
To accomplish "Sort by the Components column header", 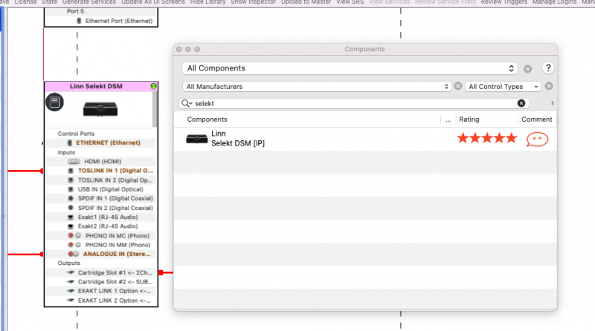I will click(208, 119).
